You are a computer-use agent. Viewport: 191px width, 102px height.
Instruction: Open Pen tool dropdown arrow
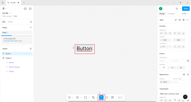pos(97,98)
